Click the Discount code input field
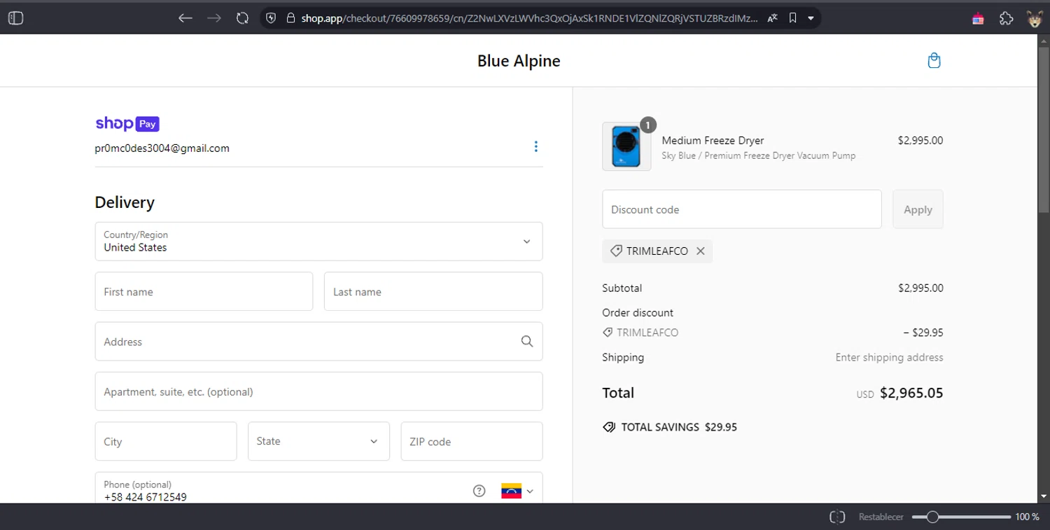 pyautogui.click(x=742, y=209)
